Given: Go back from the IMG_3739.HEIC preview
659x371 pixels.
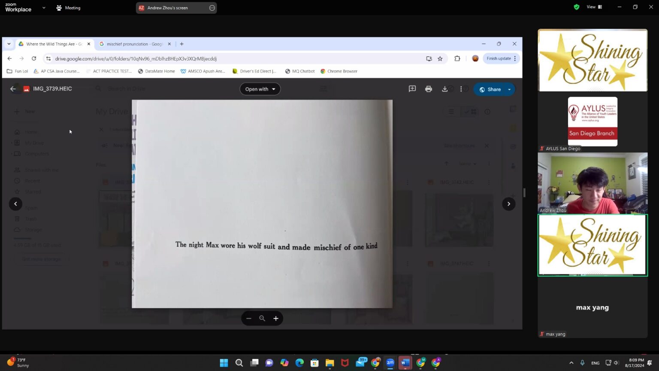Looking at the screenshot, I should coord(13,89).
